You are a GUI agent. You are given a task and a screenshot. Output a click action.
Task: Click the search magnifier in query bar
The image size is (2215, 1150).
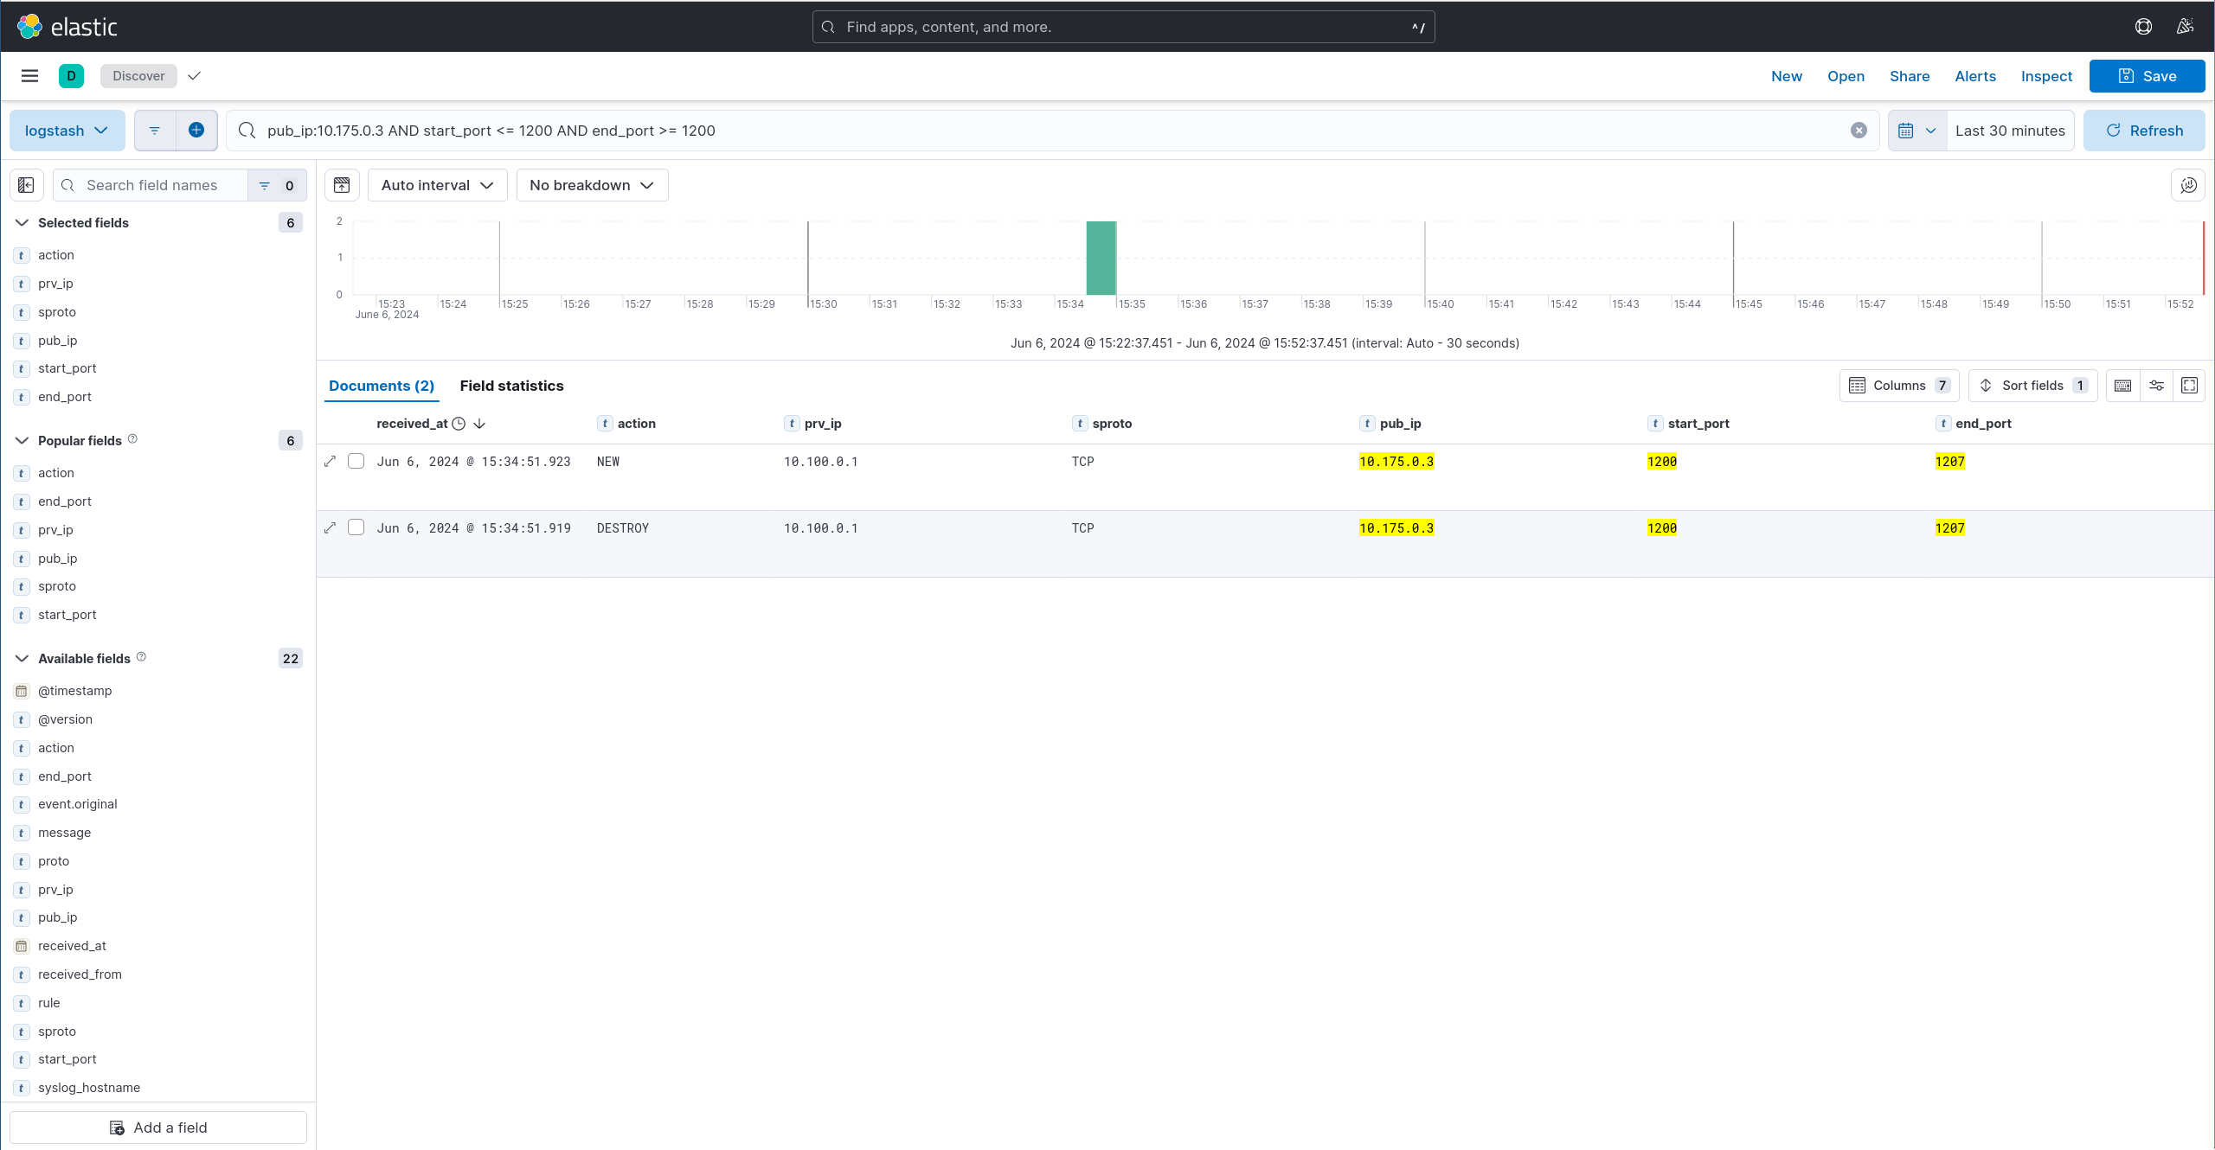click(x=247, y=131)
